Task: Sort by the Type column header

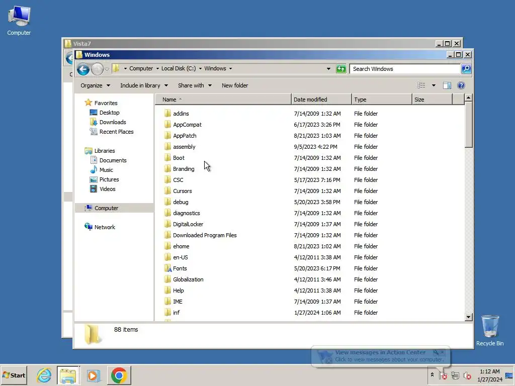Action: (x=382, y=100)
